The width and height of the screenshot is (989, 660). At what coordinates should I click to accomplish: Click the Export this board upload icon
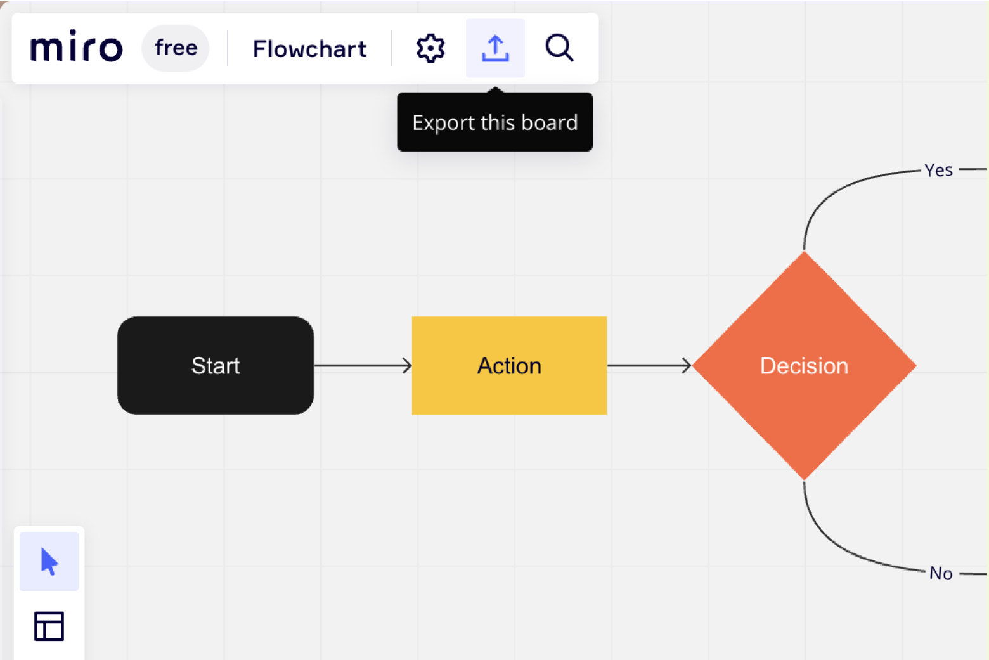click(x=495, y=48)
